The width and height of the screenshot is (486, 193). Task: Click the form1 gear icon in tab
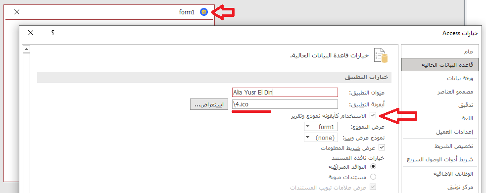tap(203, 12)
